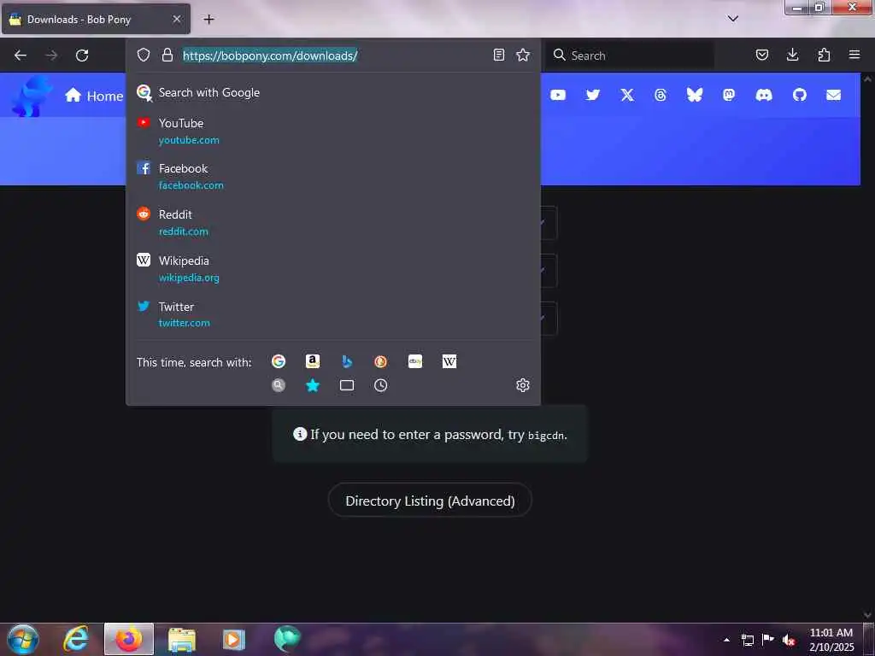Search history with the clock icon
The height and width of the screenshot is (656, 875).
[x=380, y=385]
